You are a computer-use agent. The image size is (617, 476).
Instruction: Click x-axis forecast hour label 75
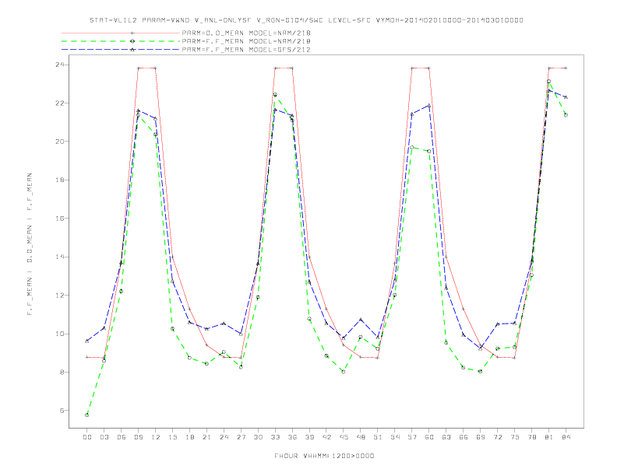[515, 437]
